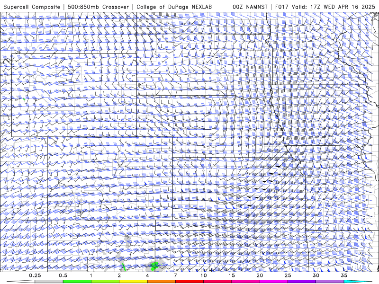Viewport: 379px width, 284px height.
Task: Click the red color bar segment between 7 and 10
Action: click(189, 282)
